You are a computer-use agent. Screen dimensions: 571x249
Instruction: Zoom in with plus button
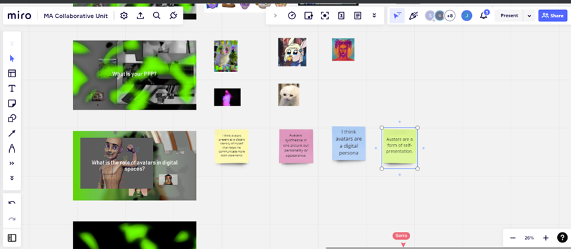click(x=545, y=238)
